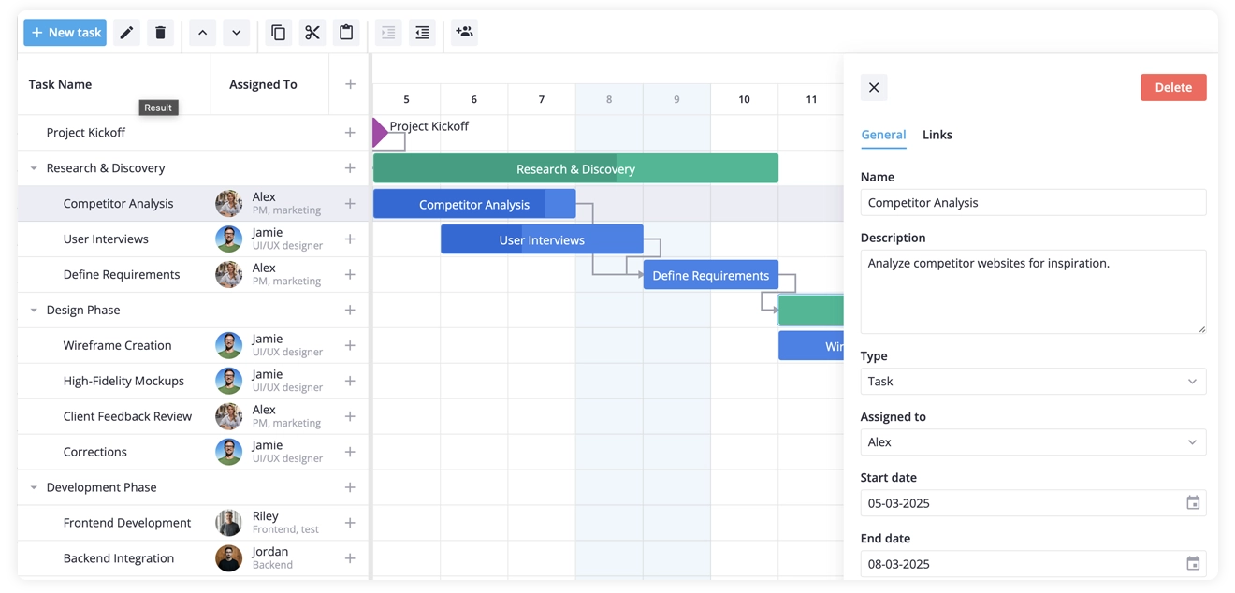Collapse the Development Phase group
Viewport: 1235px width, 593px height.
(x=34, y=487)
